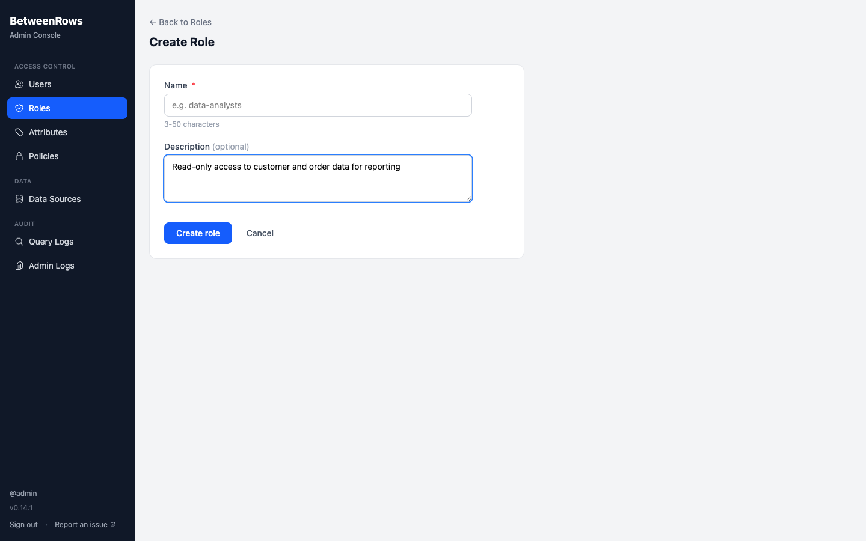Click Cancel to discard the new role
Viewport: 866px width, 541px height.
[260, 233]
